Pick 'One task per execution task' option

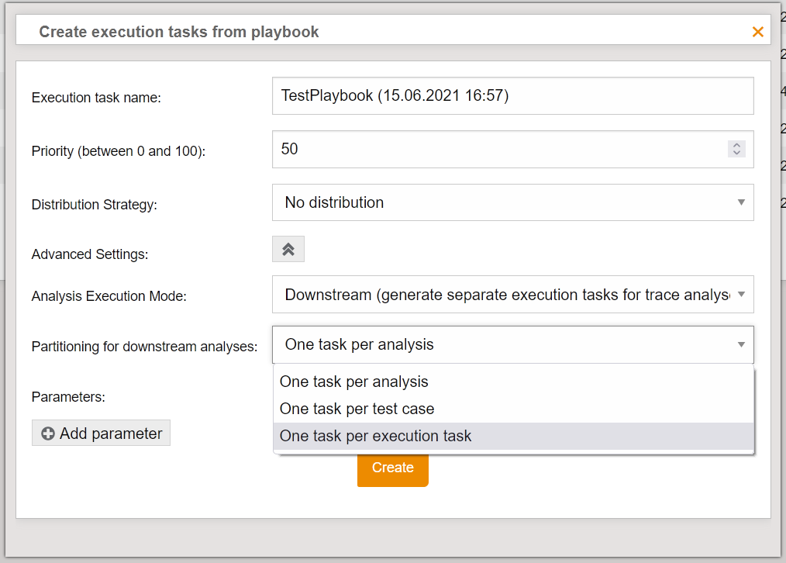point(375,436)
